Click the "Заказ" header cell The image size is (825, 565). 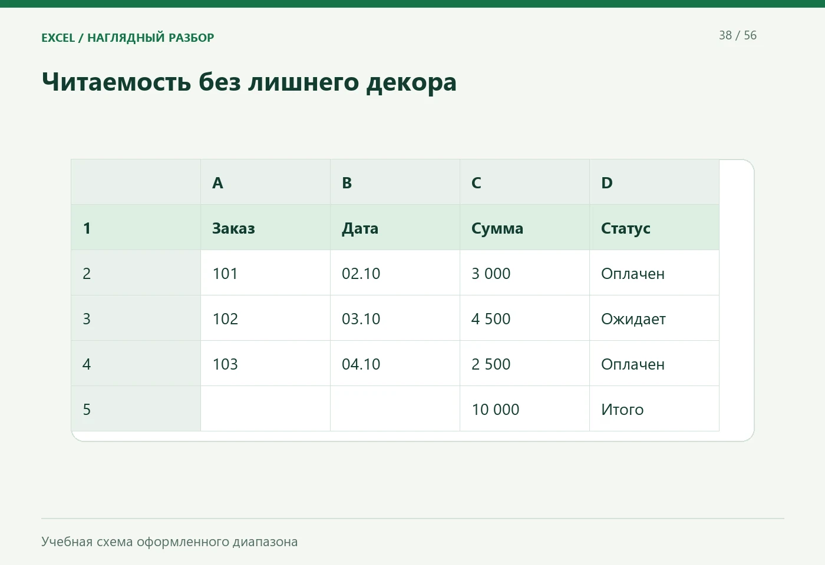pyautogui.click(x=265, y=228)
